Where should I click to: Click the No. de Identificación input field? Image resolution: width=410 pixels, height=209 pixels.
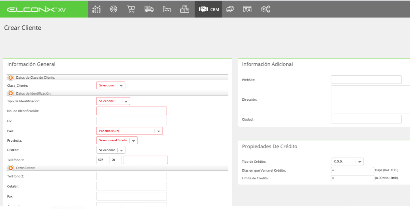pyautogui.click(x=131, y=111)
